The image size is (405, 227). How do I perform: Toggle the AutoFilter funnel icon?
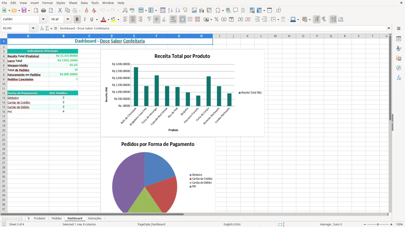pyautogui.click(x=185, y=10)
